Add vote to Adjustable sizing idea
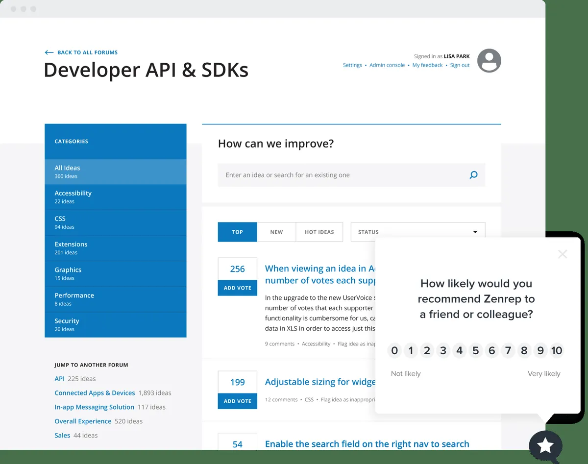Viewport: 588px width, 464px height. [x=237, y=401]
